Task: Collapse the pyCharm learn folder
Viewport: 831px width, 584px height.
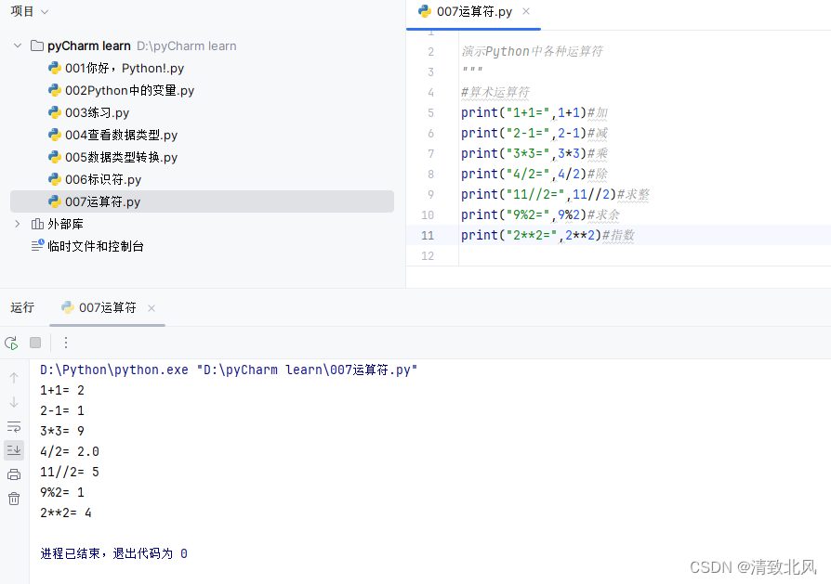Action: coord(17,45)
